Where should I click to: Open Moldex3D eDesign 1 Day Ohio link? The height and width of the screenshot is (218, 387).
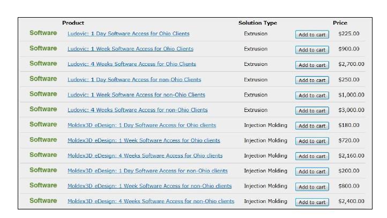tap(142, 125)
